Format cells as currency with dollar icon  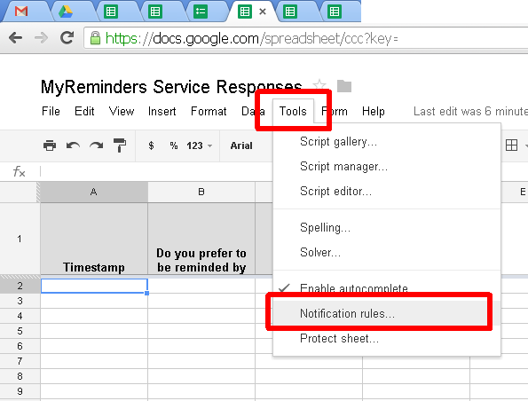tap(151, 145)
